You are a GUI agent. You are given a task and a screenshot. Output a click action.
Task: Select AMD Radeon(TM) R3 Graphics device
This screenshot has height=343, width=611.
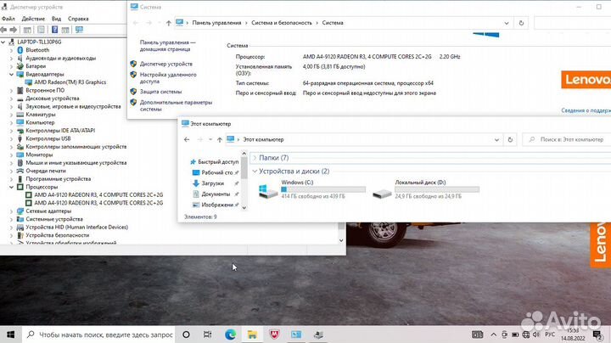tap(70, 82)
